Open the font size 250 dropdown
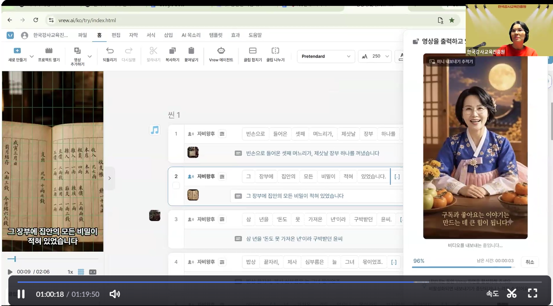Screen dimensions: 553x306 (375, 57)
